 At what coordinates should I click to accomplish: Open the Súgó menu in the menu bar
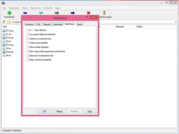(57, 8)
